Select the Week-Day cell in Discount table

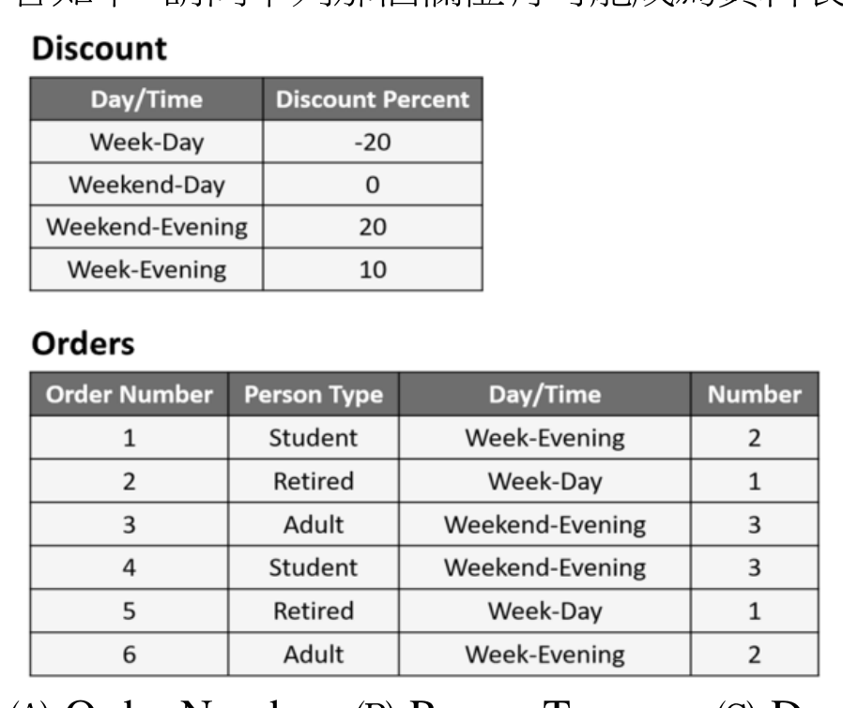(x=146, y=142)
